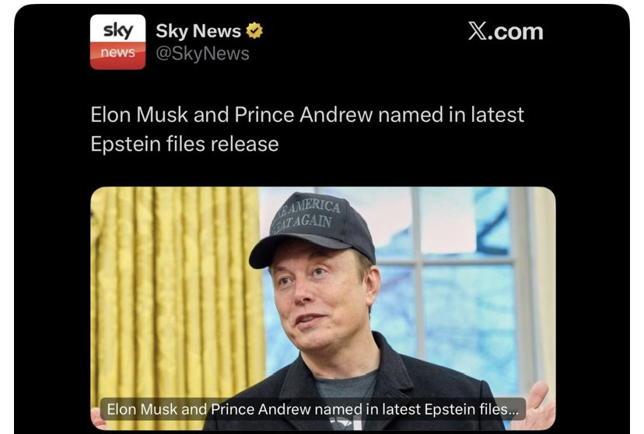Click 'Epstein files release' text line

(x=184, y=144)
